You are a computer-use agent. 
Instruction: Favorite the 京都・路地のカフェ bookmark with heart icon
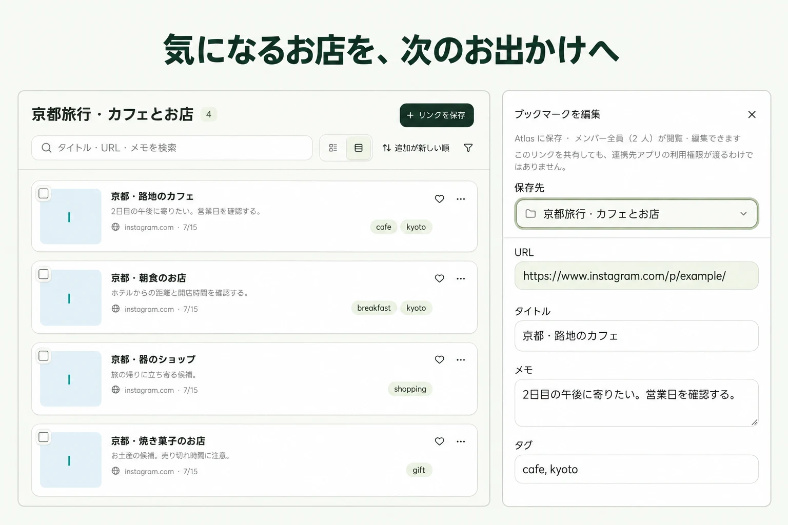(x=439, y=199)
